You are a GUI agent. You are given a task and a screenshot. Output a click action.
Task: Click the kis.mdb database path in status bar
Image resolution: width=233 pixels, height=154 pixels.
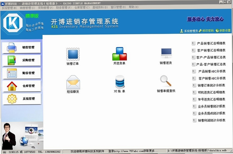tap(197, 150)
